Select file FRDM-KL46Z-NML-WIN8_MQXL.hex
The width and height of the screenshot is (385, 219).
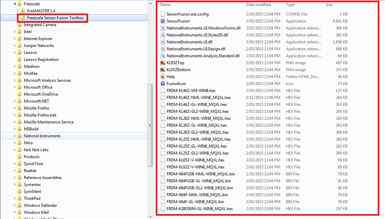click(x=198, y=98)
